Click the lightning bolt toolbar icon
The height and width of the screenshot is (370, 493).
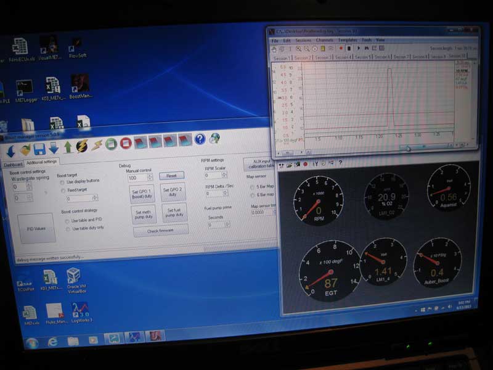(81, 147)
